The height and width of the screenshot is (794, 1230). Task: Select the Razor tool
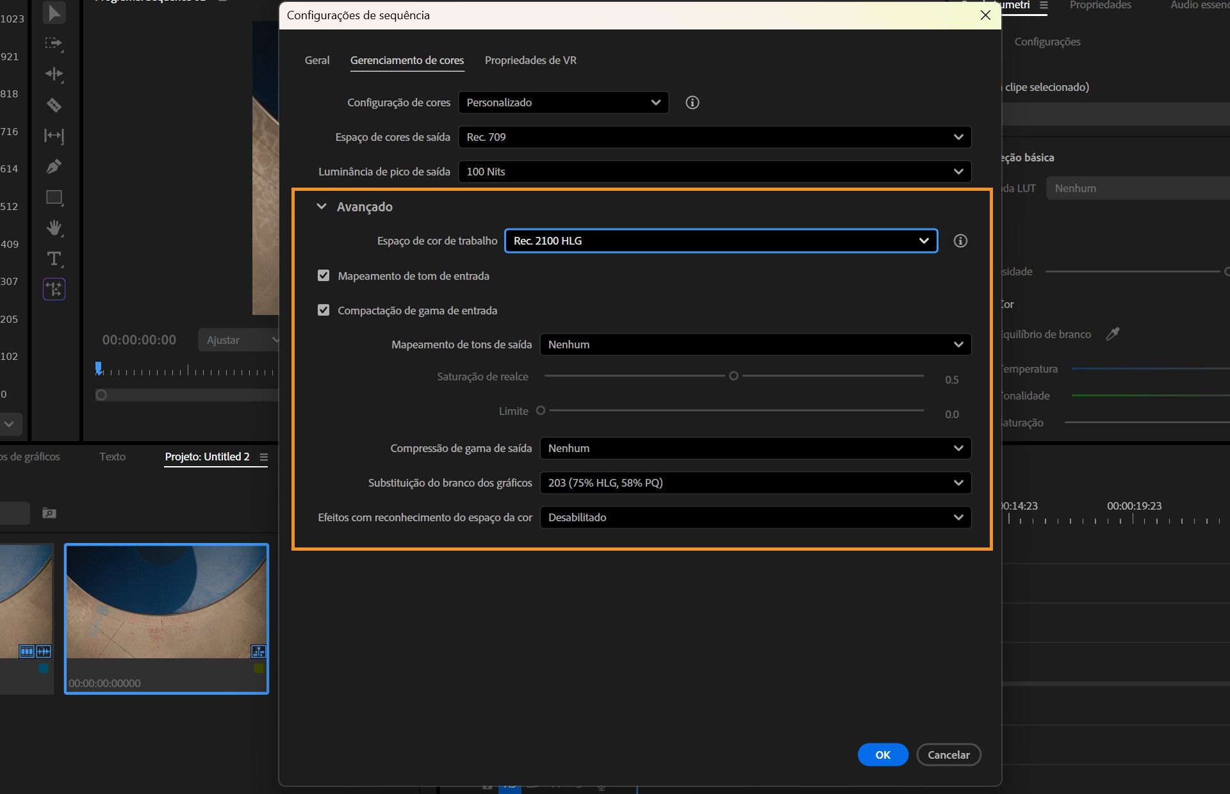pos(54,104)
